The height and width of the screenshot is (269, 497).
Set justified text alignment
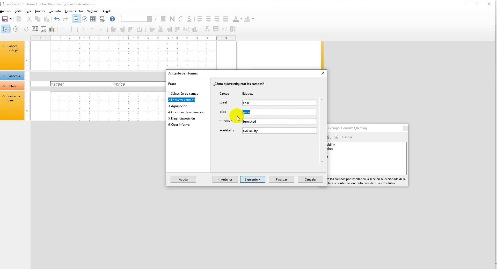[225, 19]
